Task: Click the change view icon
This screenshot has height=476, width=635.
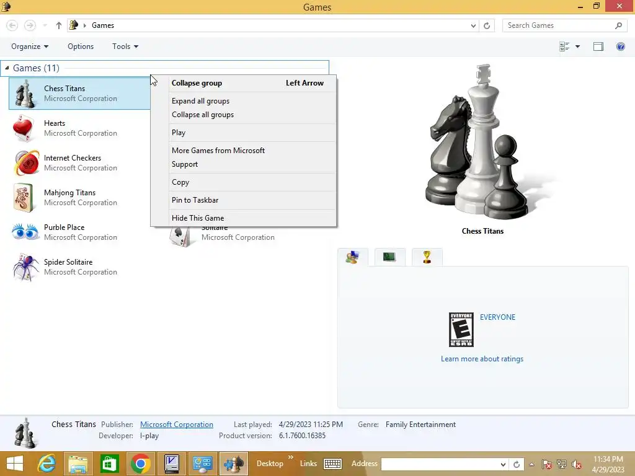Action: click(564, 46)
